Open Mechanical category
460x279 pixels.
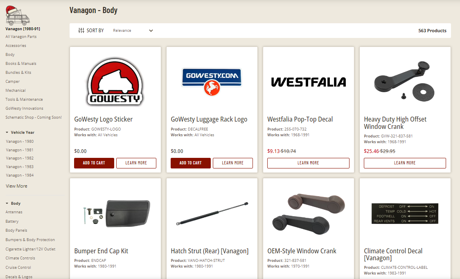16,91
